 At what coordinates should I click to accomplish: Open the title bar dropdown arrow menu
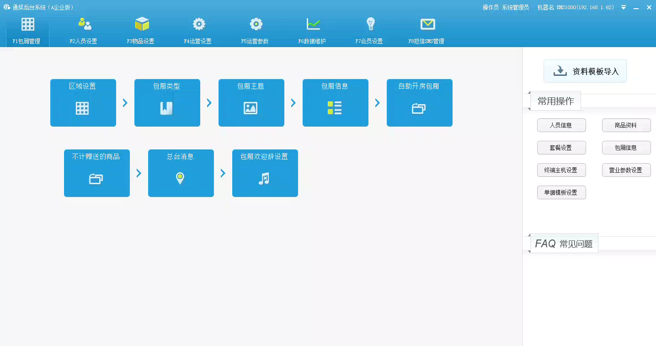[624, 7]
